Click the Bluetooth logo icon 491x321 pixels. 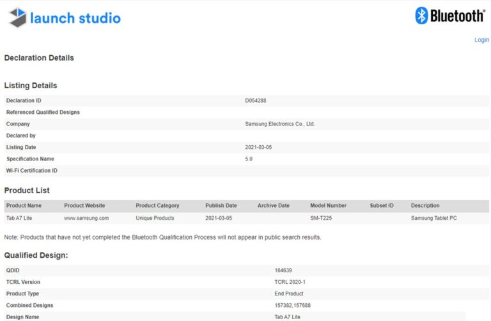tap(421, 15)
